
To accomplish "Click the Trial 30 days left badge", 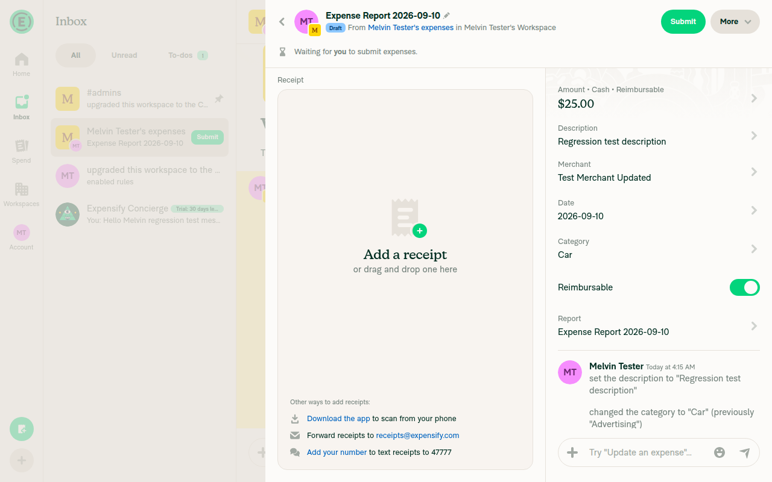I will [197, 209].
